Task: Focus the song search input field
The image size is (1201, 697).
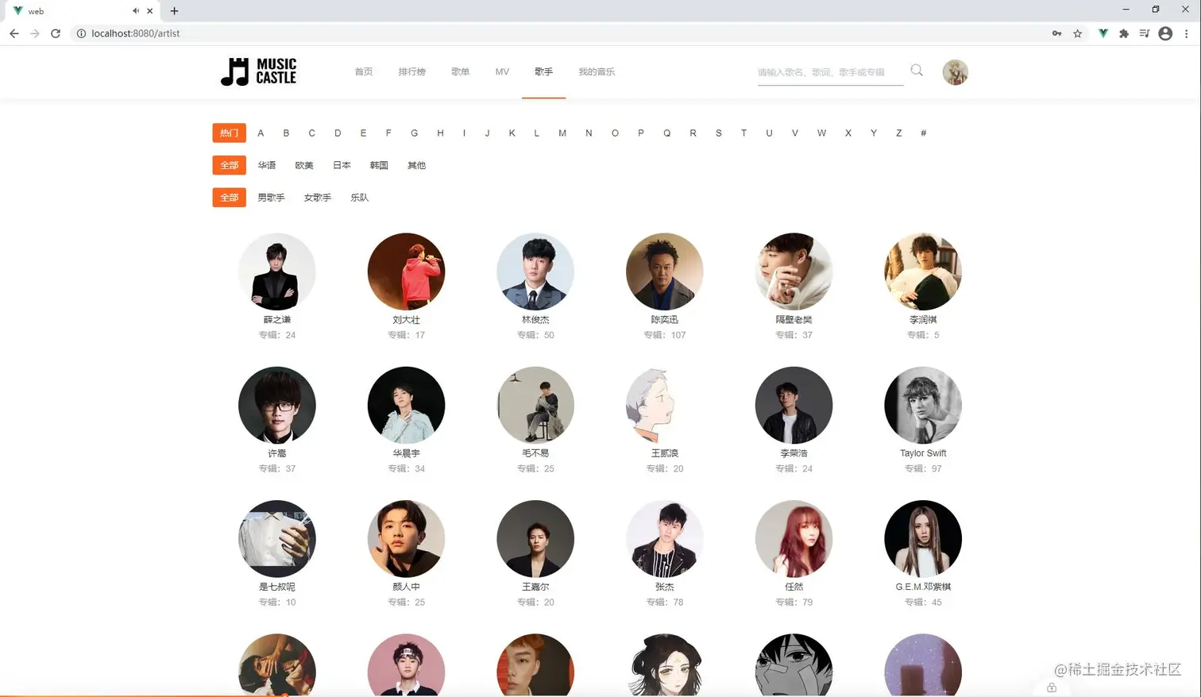Action: coord(830,72)
